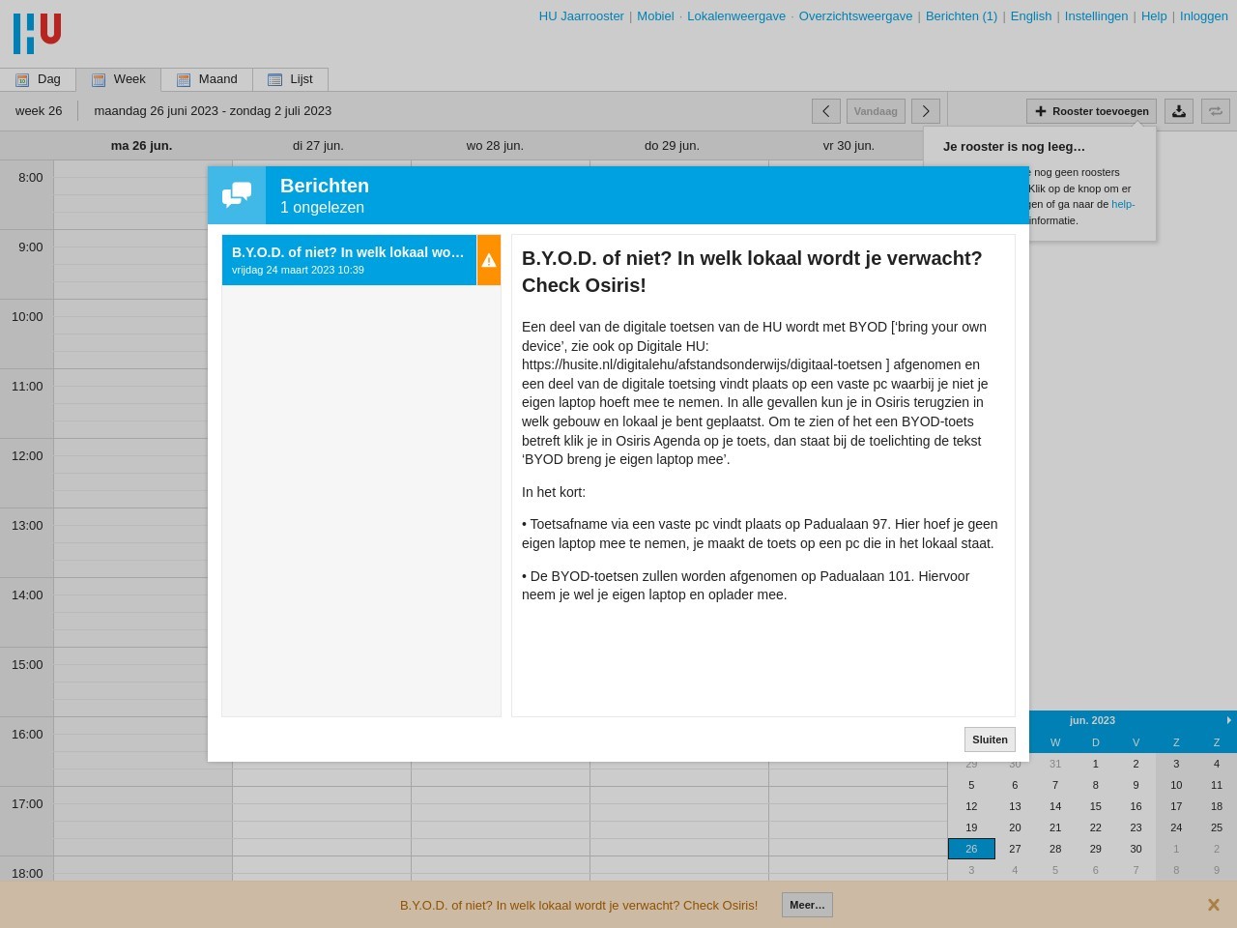Click Inloggen to sign in
The image size is (1237, 928).
tap(1203, 16)
